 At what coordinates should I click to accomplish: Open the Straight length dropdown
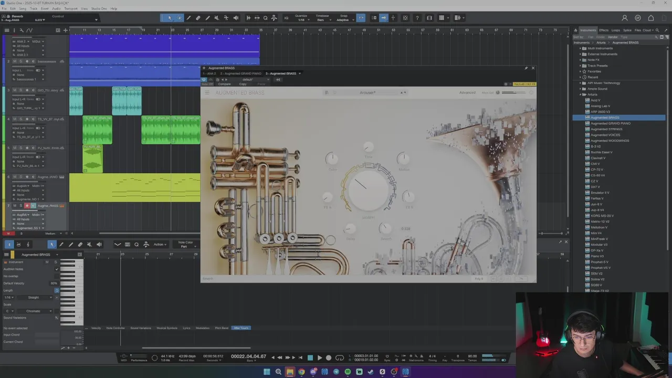(x=35, y=297)
